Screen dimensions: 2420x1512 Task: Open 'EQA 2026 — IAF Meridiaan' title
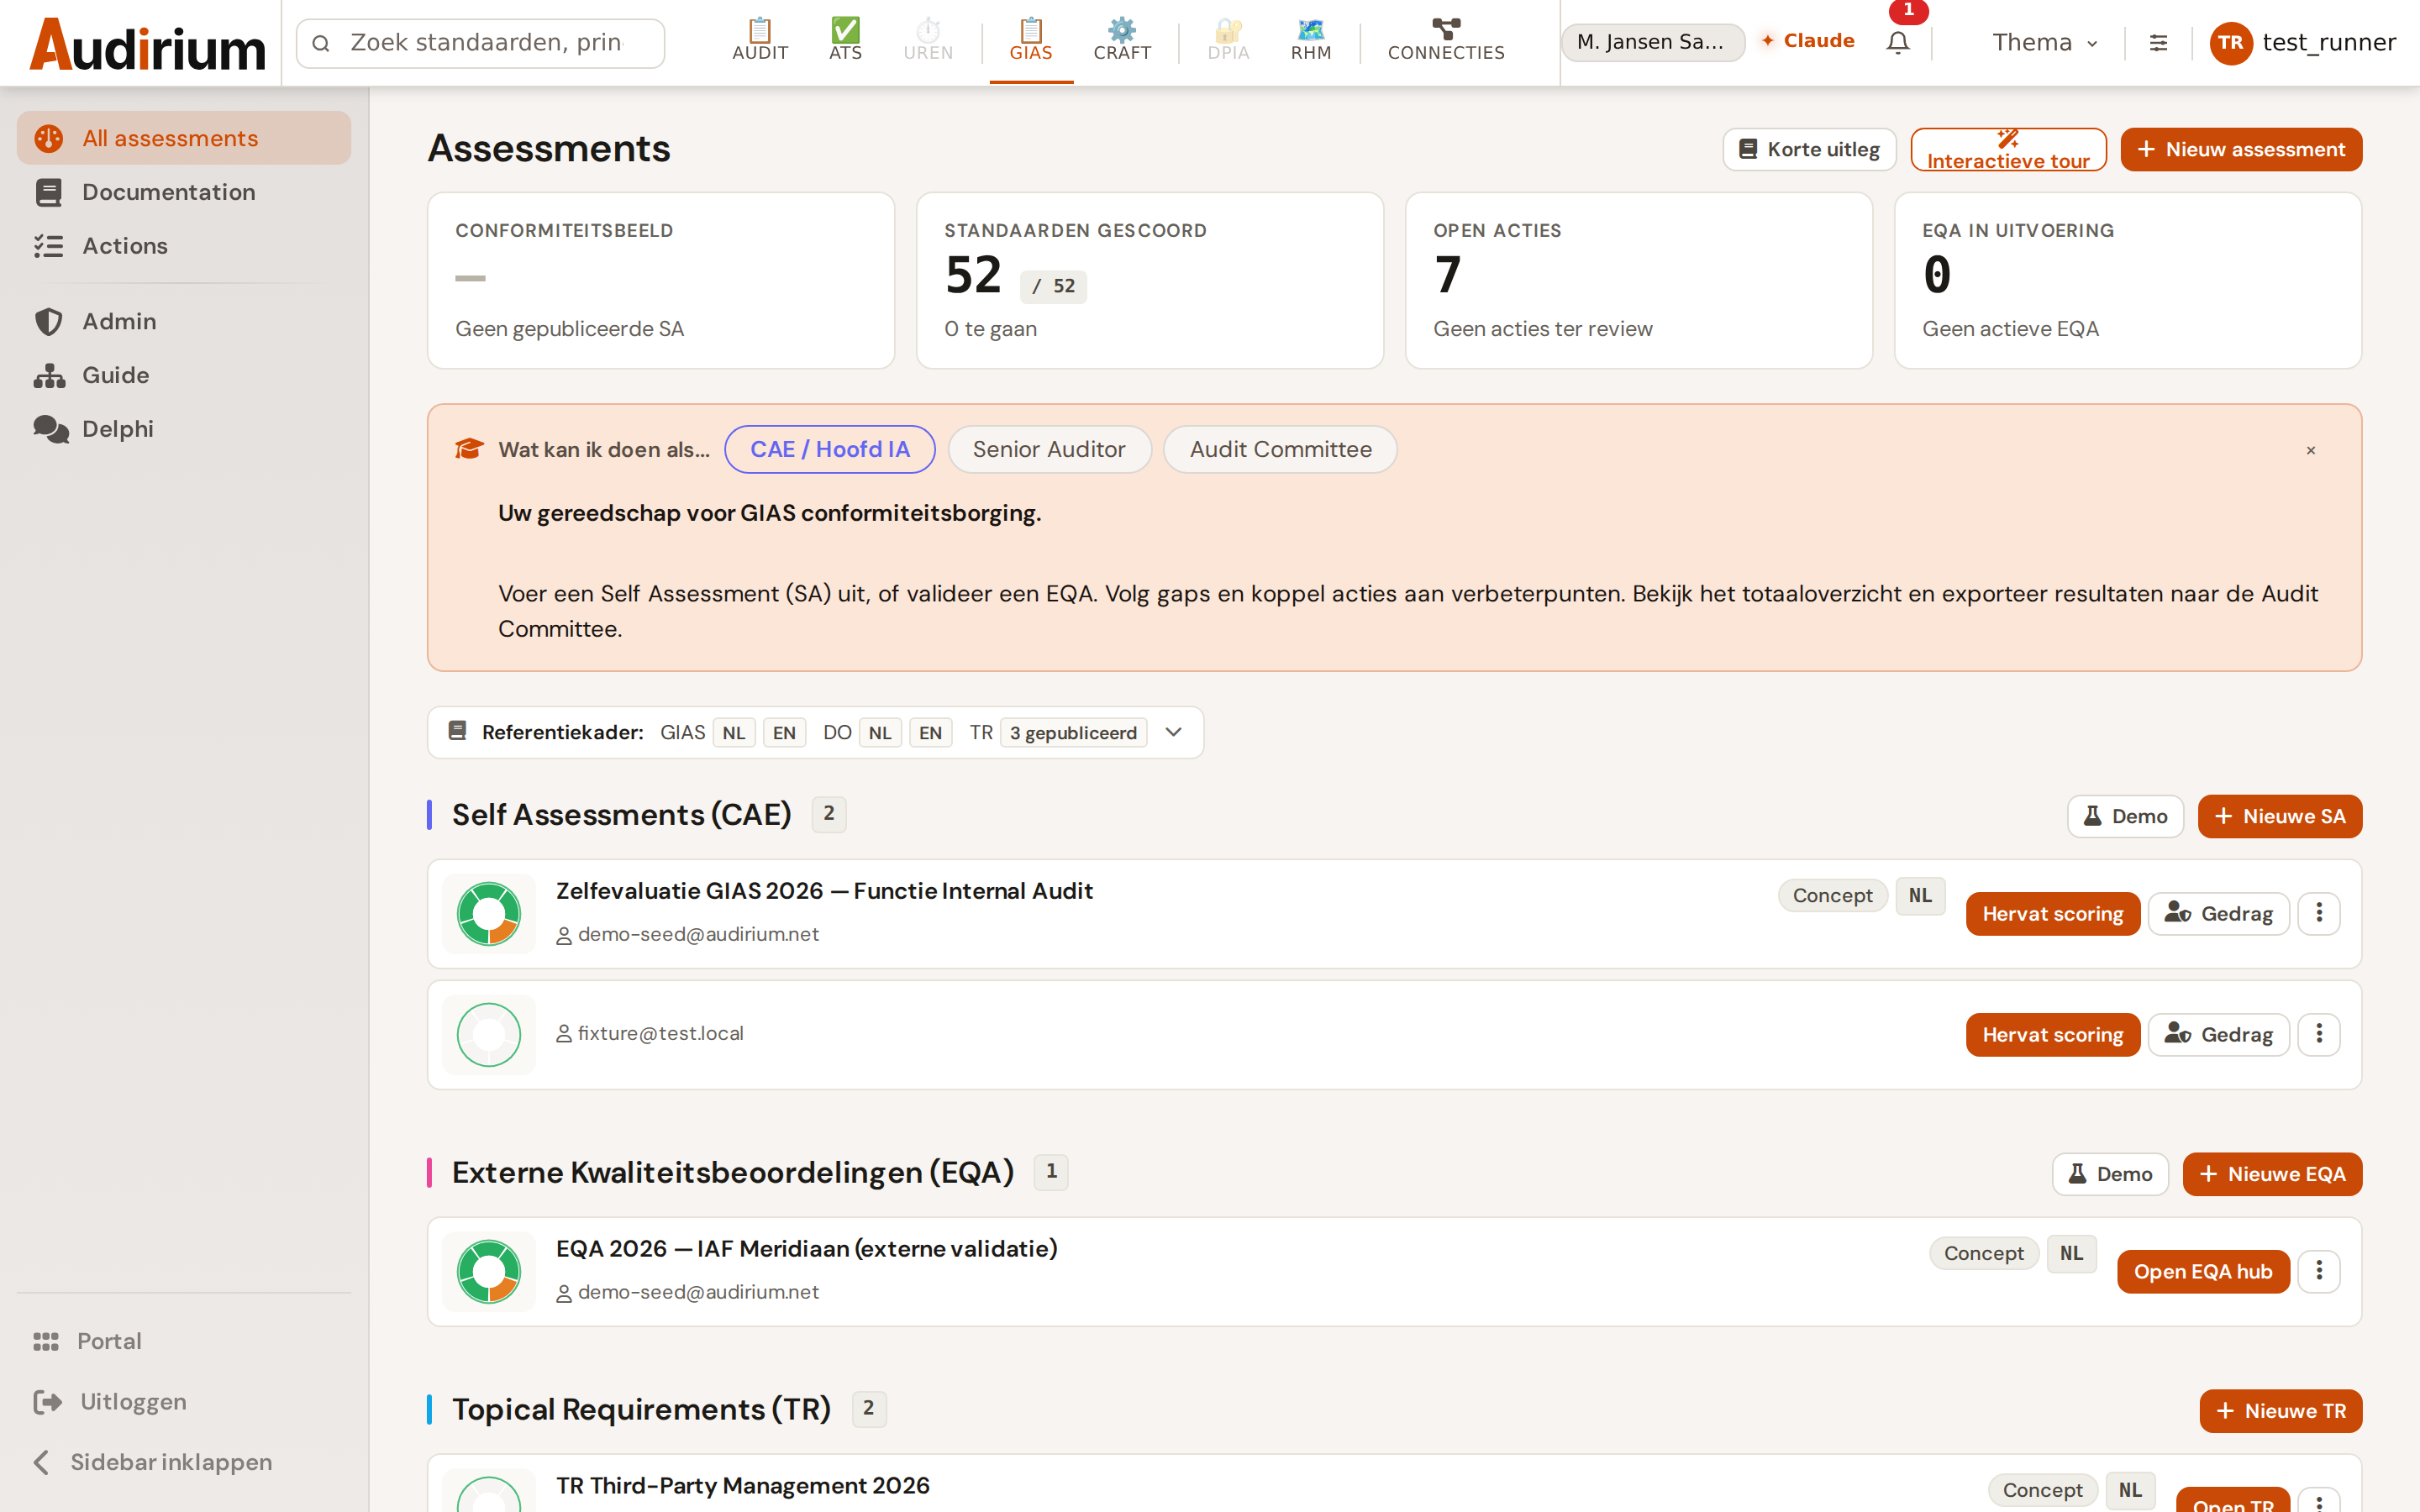806,1249
